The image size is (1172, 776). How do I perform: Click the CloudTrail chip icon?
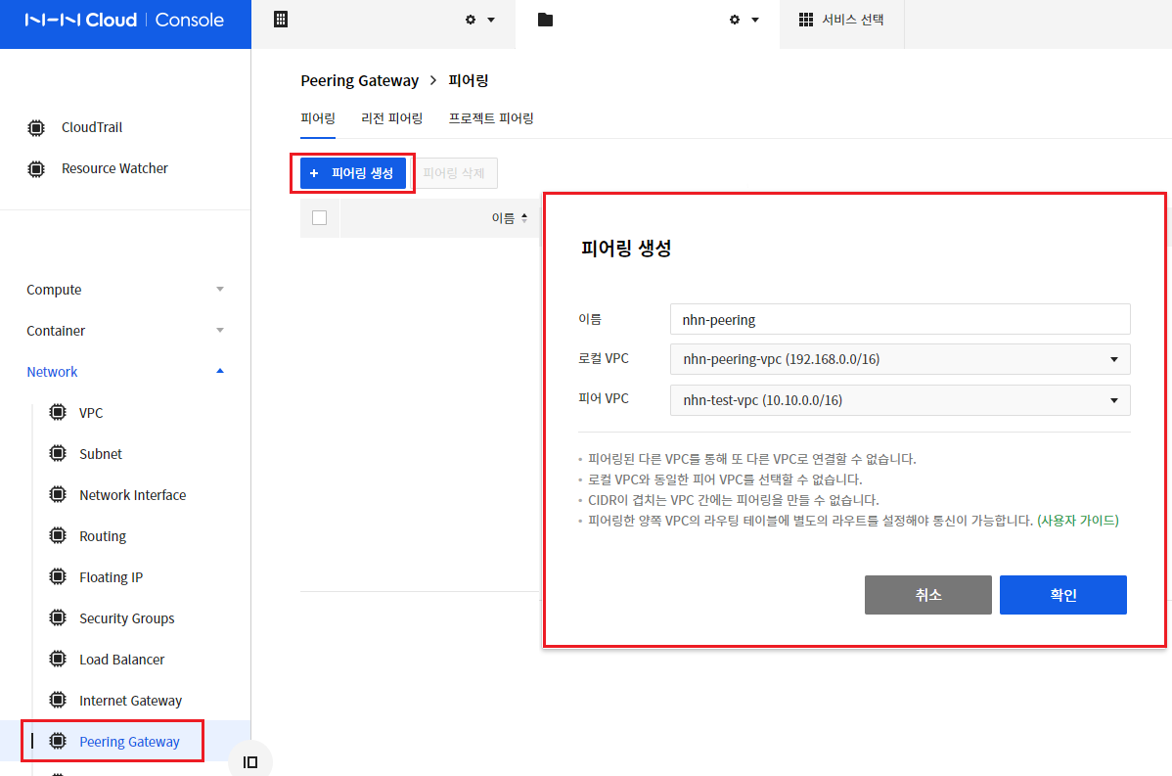click(x=36, y=128)
